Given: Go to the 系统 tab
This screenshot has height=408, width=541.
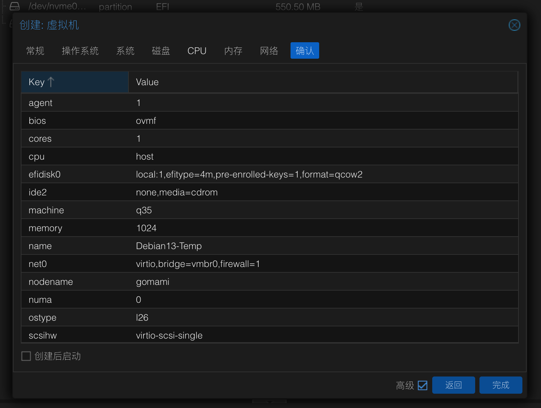Looking at the screenshot, I should click(x=125, y=51).
